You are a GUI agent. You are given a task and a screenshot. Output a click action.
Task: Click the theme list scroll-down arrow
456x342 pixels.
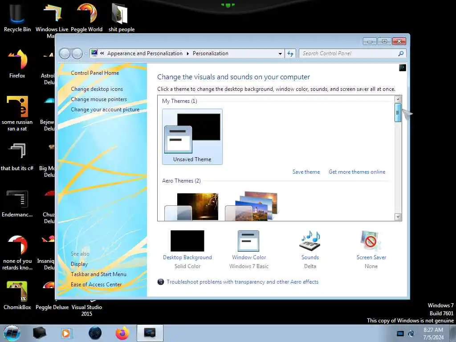398,217
